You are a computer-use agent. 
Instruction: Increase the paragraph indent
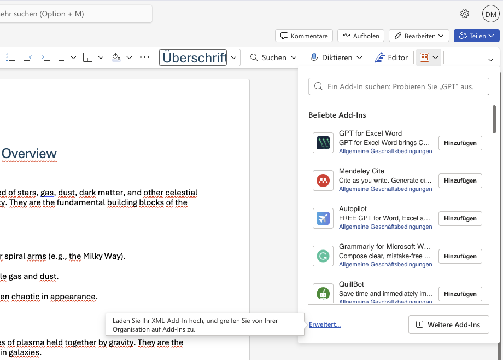(x=45, y=57)
